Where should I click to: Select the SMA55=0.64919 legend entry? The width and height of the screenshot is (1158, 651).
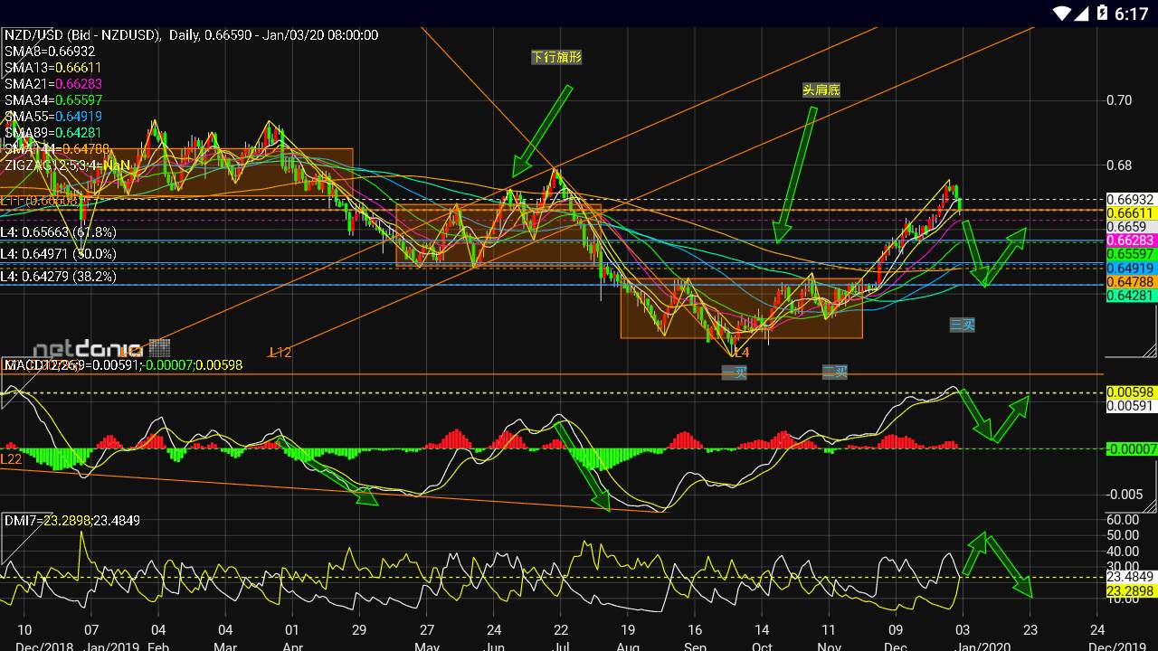click(x=52, y=117)
